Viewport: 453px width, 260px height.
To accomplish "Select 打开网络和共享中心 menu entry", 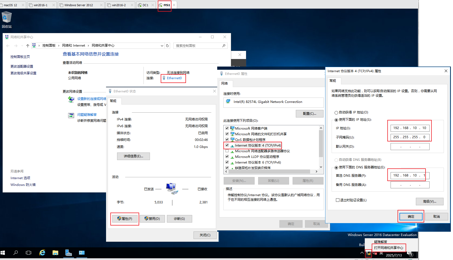I will click(388, 248).
